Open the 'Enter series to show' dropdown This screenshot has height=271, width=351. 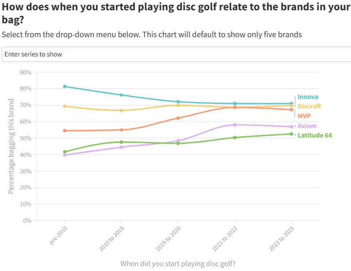point(175,54)
